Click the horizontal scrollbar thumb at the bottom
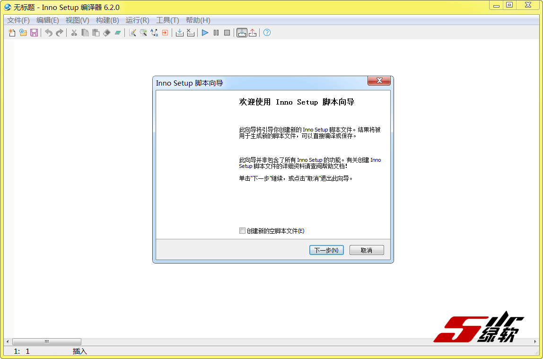 tap(46, 341)
